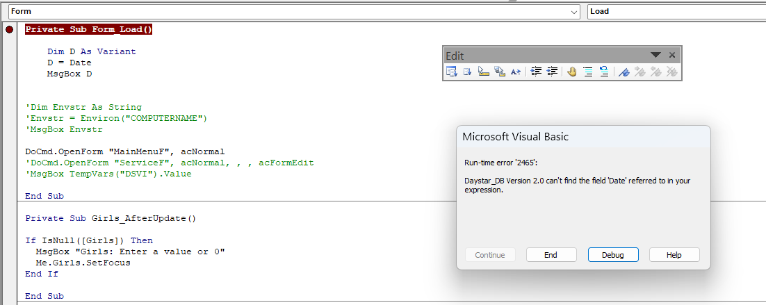Click the Quick Info icon
The height and width of the screenshot is (305, 766).
(x=484, y=72)
